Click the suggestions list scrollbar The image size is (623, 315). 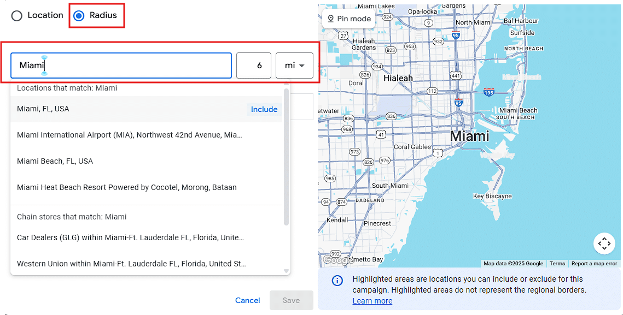[286, 157]
